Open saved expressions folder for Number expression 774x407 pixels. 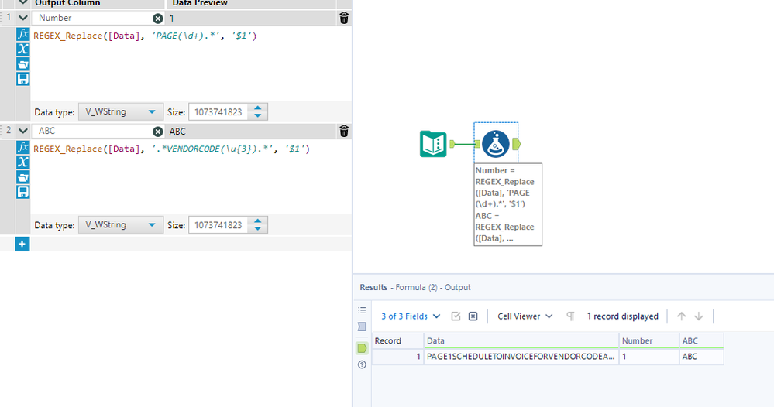[x=23, y=64]
